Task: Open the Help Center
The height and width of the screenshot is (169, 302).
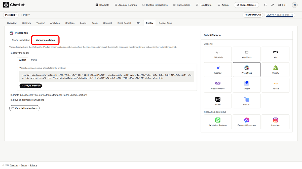Action: click(x=204, y=5)
